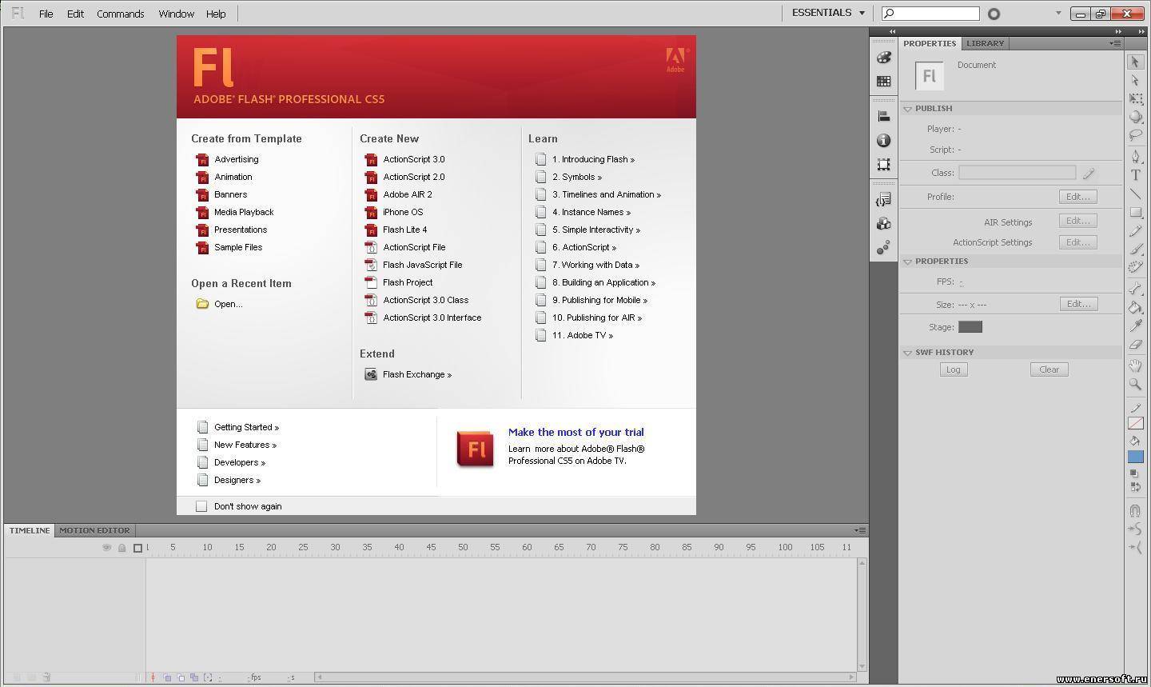
Task: Select the Pencil tool
Action: [x=1135, y=230]
